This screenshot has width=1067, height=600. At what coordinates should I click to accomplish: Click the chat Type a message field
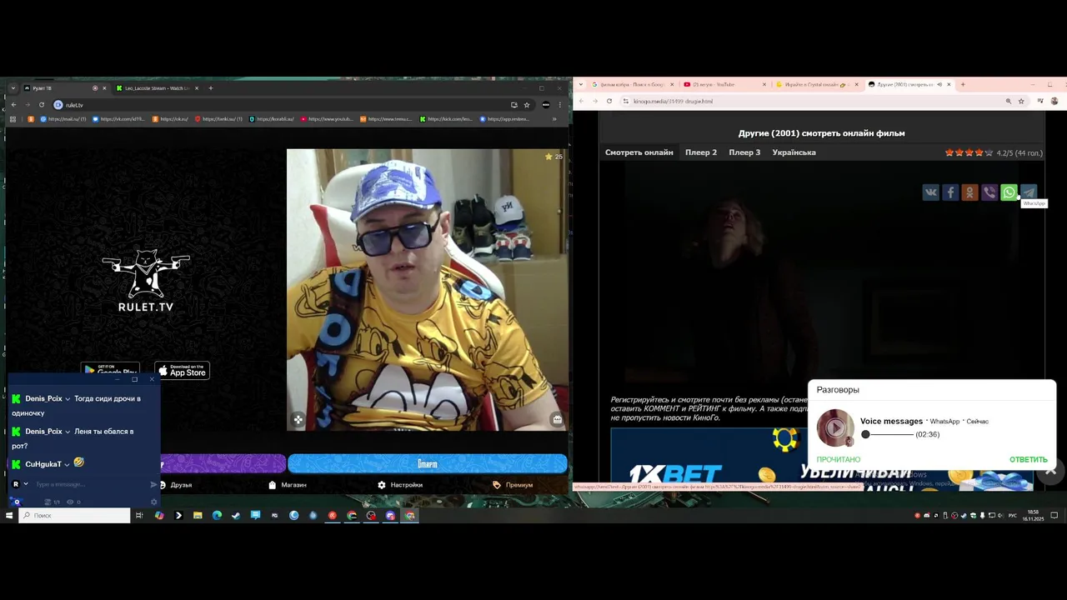coord(90,484)
